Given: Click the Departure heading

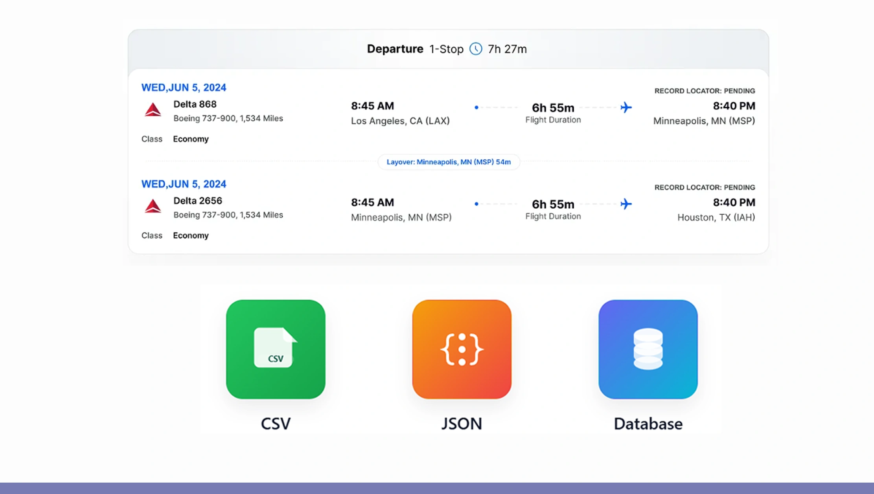Looking at the screenshot, I should (x=395, y=49).
